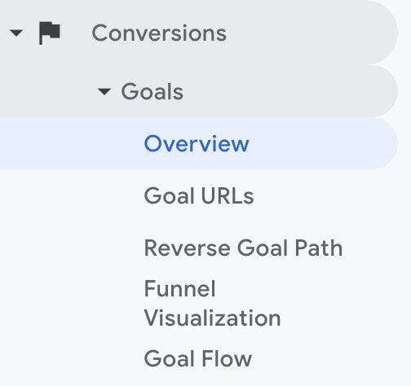Screen dimensions: 411x386
Task: Click the word Visualization in the menu
Action: [x=212, y=318]
